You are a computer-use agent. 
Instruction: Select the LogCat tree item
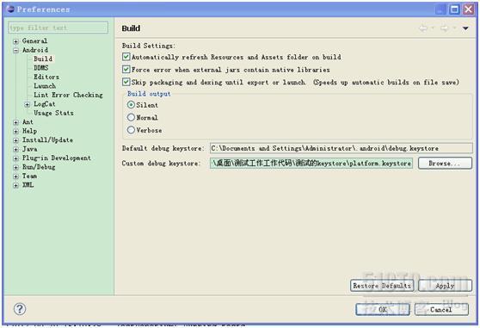(45, 104)
